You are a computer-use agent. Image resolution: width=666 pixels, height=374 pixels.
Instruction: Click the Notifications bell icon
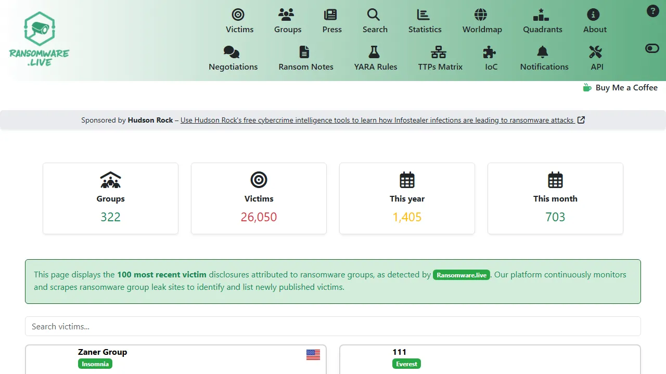[542, 52]
